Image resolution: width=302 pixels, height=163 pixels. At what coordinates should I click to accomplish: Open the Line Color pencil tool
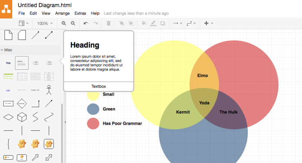click(x=153, y=24)
